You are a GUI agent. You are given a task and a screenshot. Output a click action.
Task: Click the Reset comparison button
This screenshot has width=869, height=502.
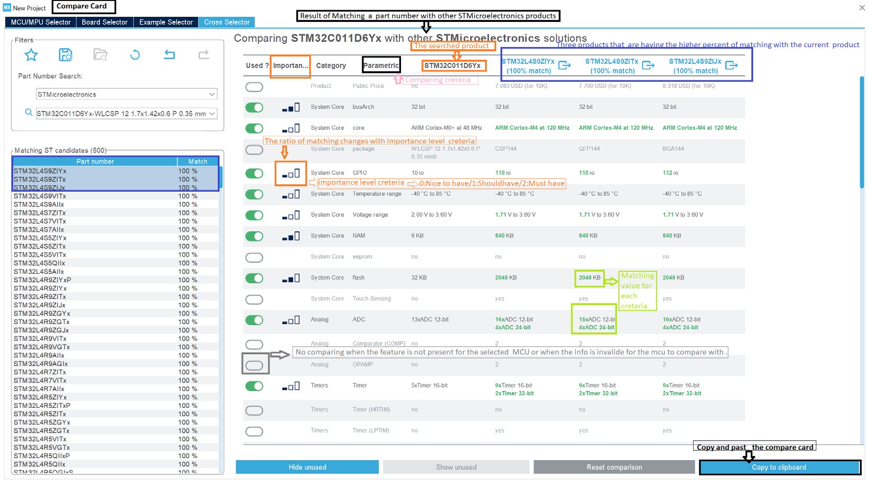coord(614,467)
